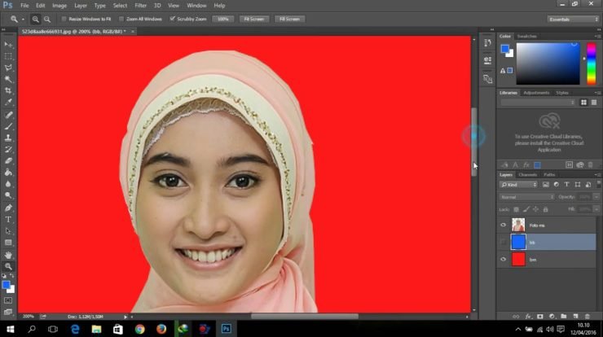Select the Horizontal Type tool
Viewport: 603px width, 337px height.
8,220
